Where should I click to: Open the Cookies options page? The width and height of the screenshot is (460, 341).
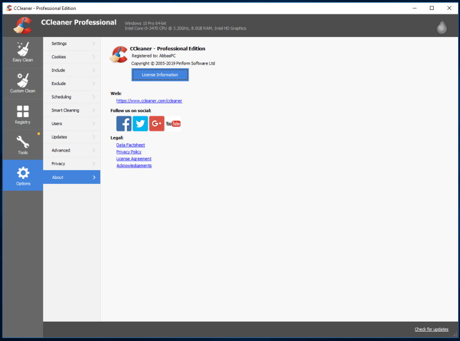click(x=71, y=57)
